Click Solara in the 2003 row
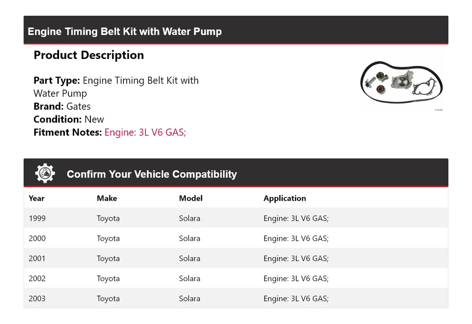This screenshot has width=472, height=324. pos(189,298)
